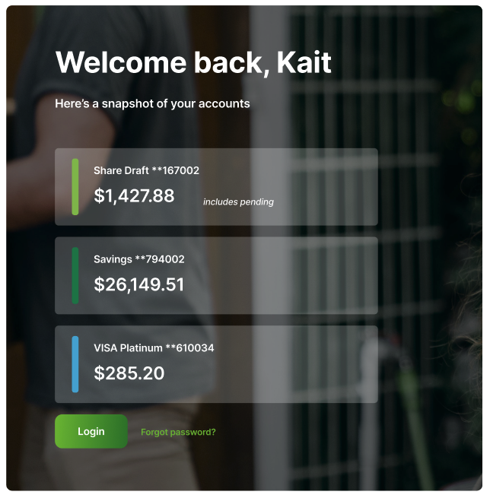Click the green Login button

[91, 431]
